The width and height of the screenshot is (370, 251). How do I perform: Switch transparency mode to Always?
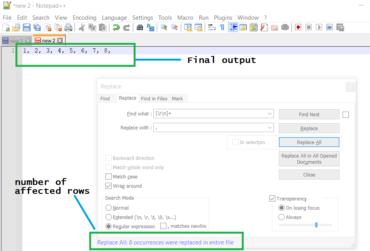coord(282,217)
